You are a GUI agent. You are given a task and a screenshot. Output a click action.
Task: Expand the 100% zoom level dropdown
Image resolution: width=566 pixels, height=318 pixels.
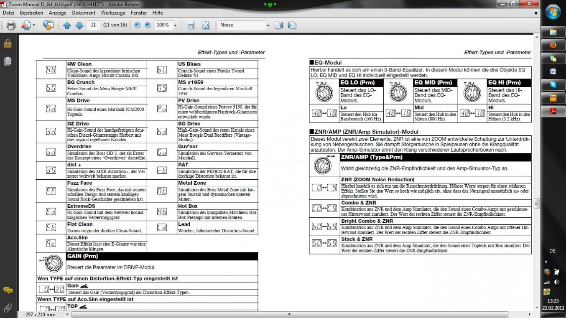point(175,25)
